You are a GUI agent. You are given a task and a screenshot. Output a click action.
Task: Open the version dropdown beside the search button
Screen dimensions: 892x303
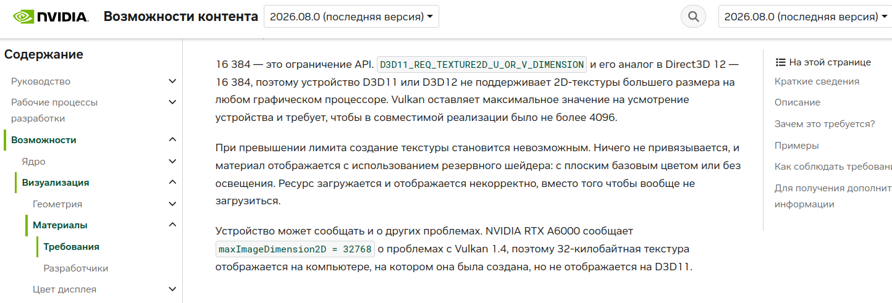pos(805,17)
